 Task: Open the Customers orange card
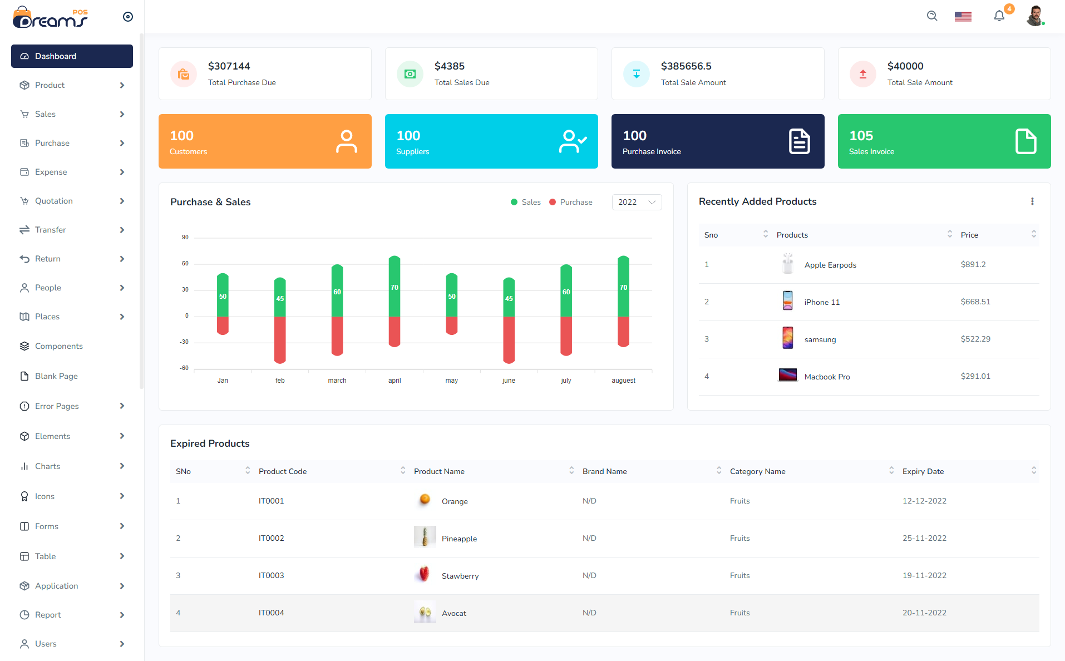pos(265,141)
